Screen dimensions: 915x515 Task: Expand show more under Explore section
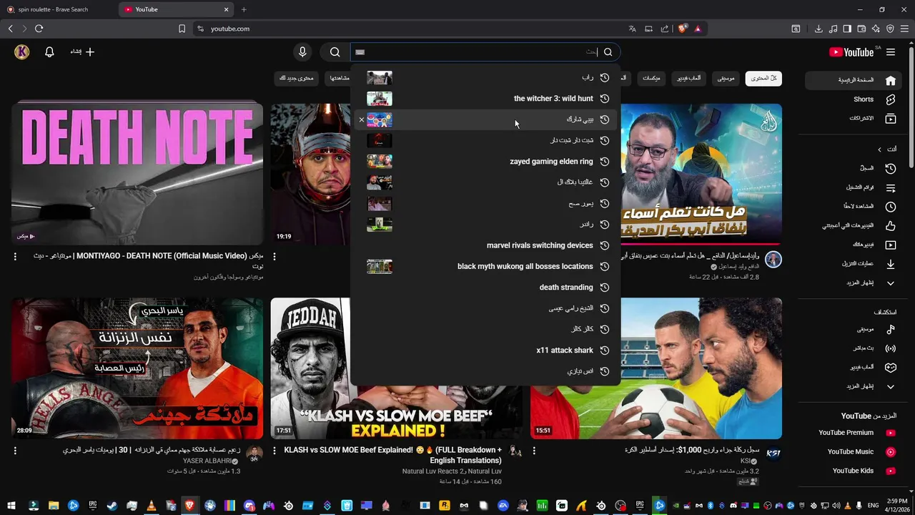[x=852, y=386]
